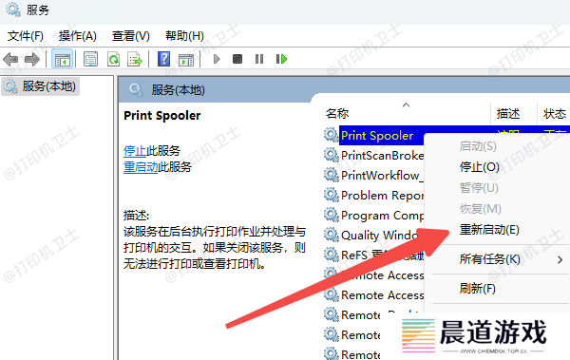Viewport: 570px width, 360px height.
Task: Toggle the show/hide console tree icon
Action: coord(62,59)
